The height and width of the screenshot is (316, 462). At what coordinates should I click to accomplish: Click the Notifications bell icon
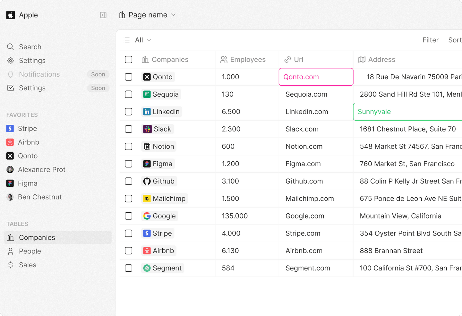click(11, 74)
